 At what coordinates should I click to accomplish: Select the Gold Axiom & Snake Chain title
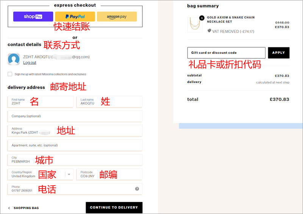231,20
